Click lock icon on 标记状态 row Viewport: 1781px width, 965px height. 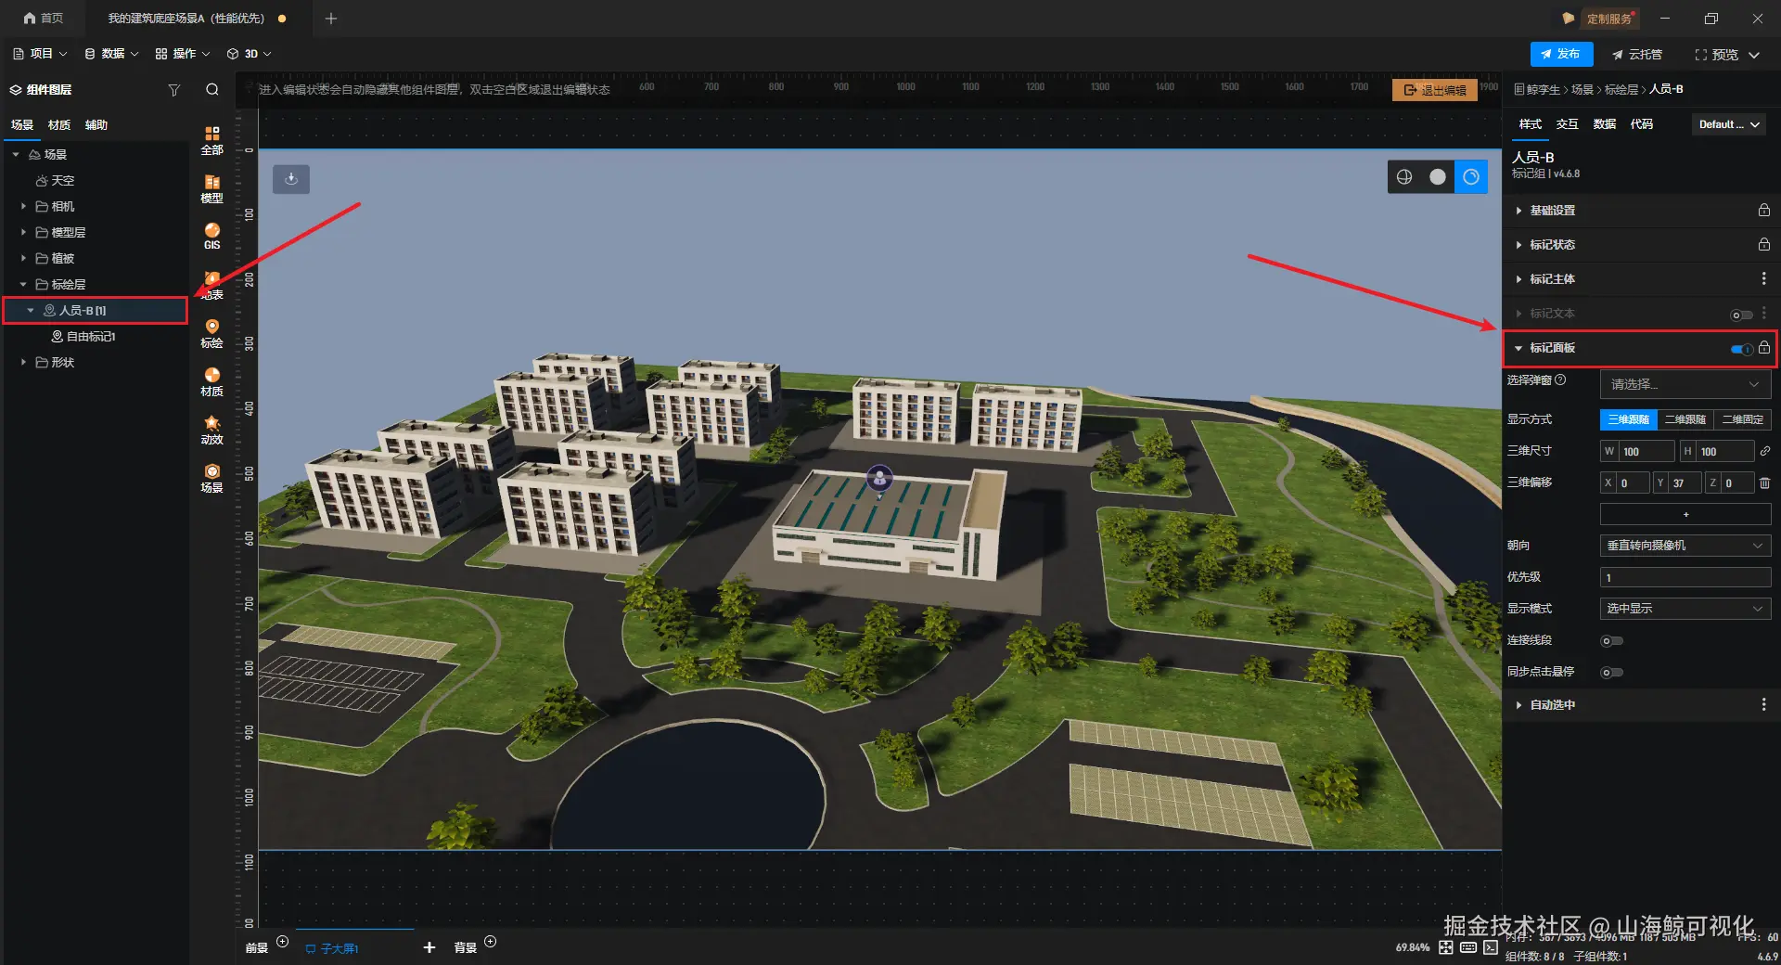coord(1763,245)
